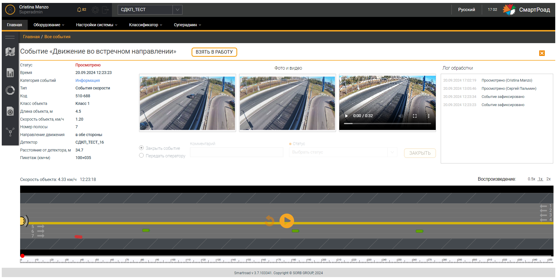Click the Cristina Manzo username
Viewport: 557px width, 280px height.
(34, 7)
